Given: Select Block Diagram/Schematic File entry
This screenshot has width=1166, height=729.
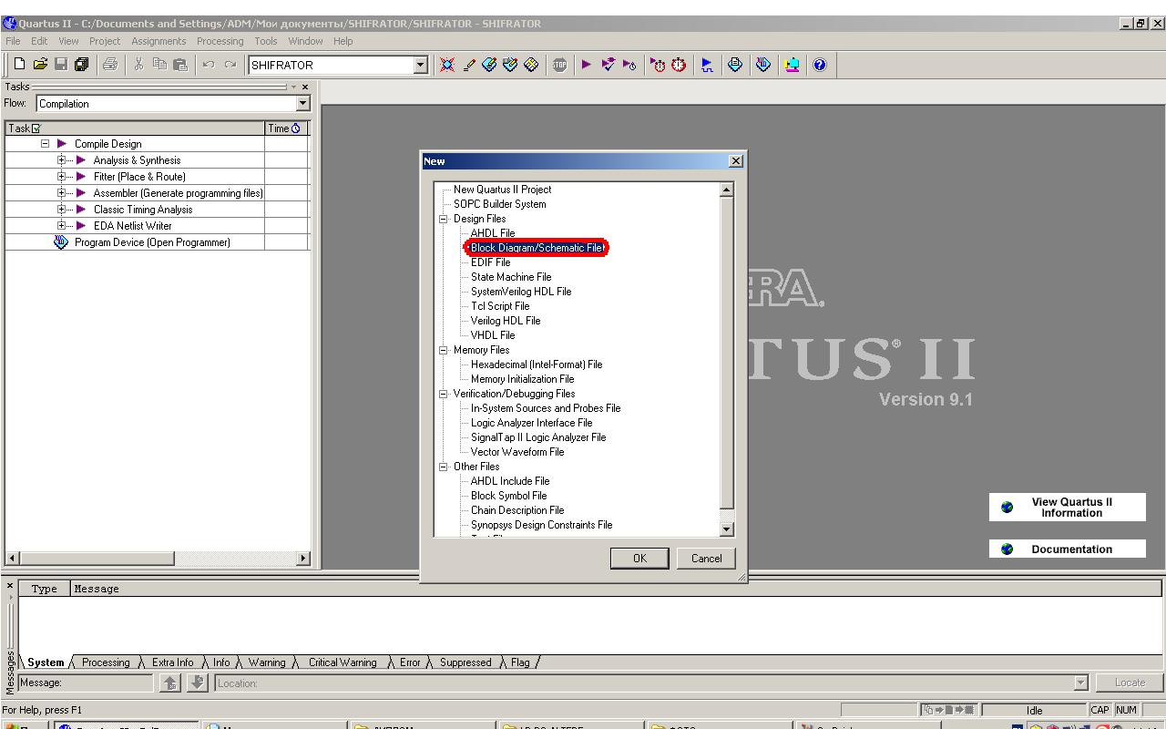Looking at the screenshot, I should pos(537,248).
